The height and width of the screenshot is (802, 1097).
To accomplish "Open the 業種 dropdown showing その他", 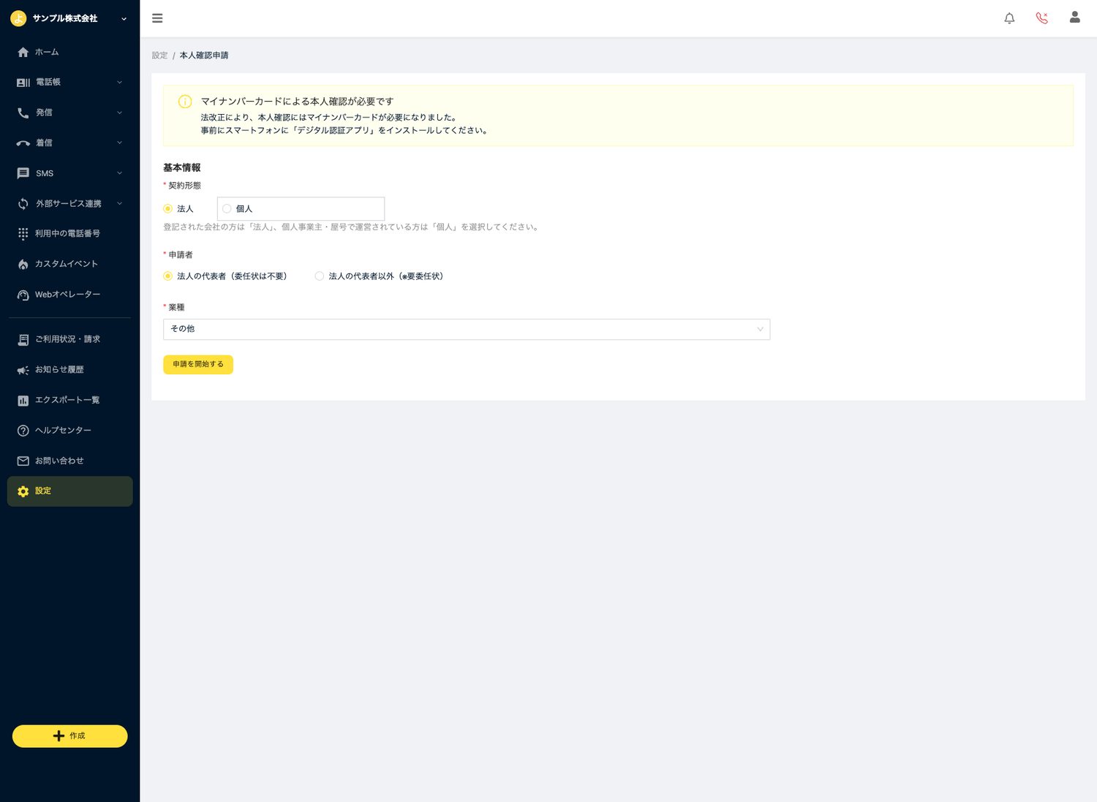I will click(467, 329).
